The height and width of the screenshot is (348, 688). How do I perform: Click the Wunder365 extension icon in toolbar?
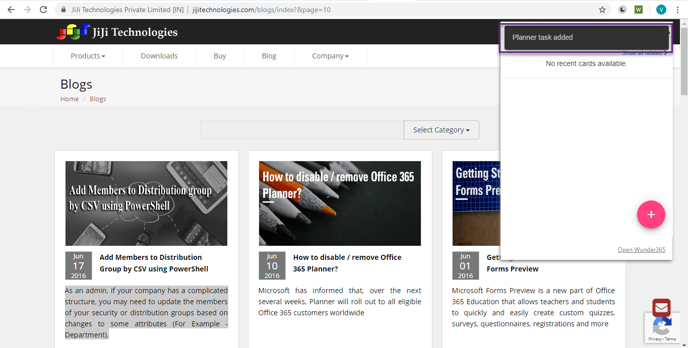click(x=639, y=10)
